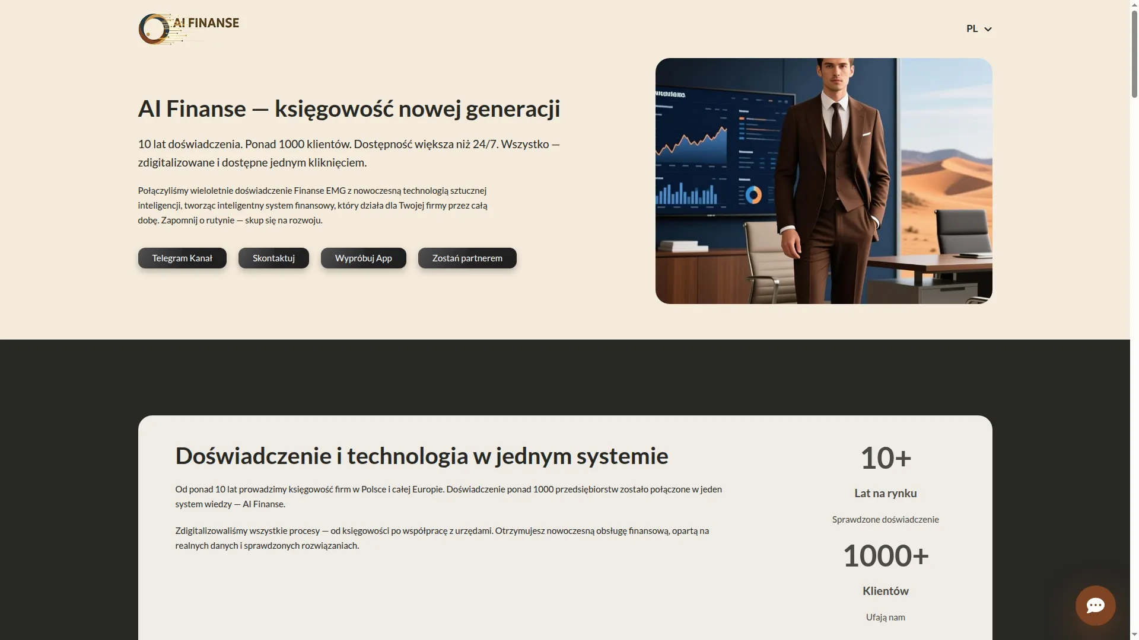This screenshot has width=1139, height=640.
Task: Click the Ufają nam text
Action: 885,617
